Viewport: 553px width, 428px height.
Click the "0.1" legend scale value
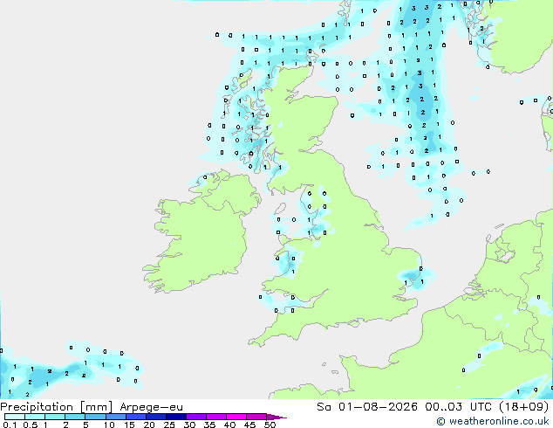coord(10,425)
